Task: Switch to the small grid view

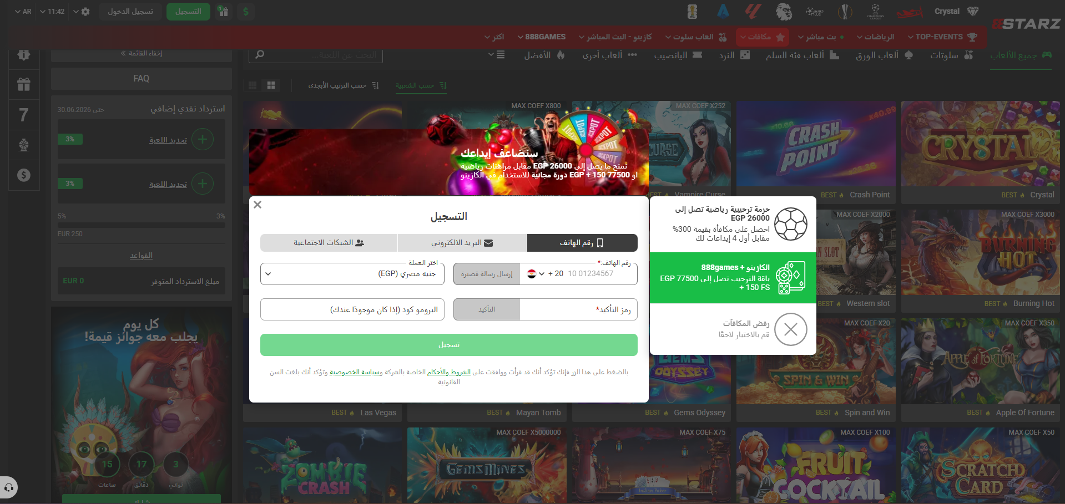Action: [x=253, y=85]
